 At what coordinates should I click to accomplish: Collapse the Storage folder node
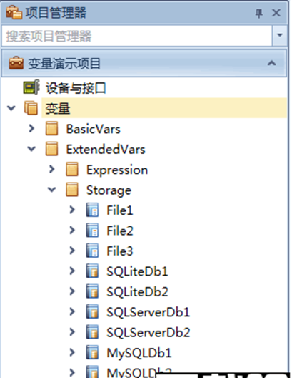[x=51, y=190]
